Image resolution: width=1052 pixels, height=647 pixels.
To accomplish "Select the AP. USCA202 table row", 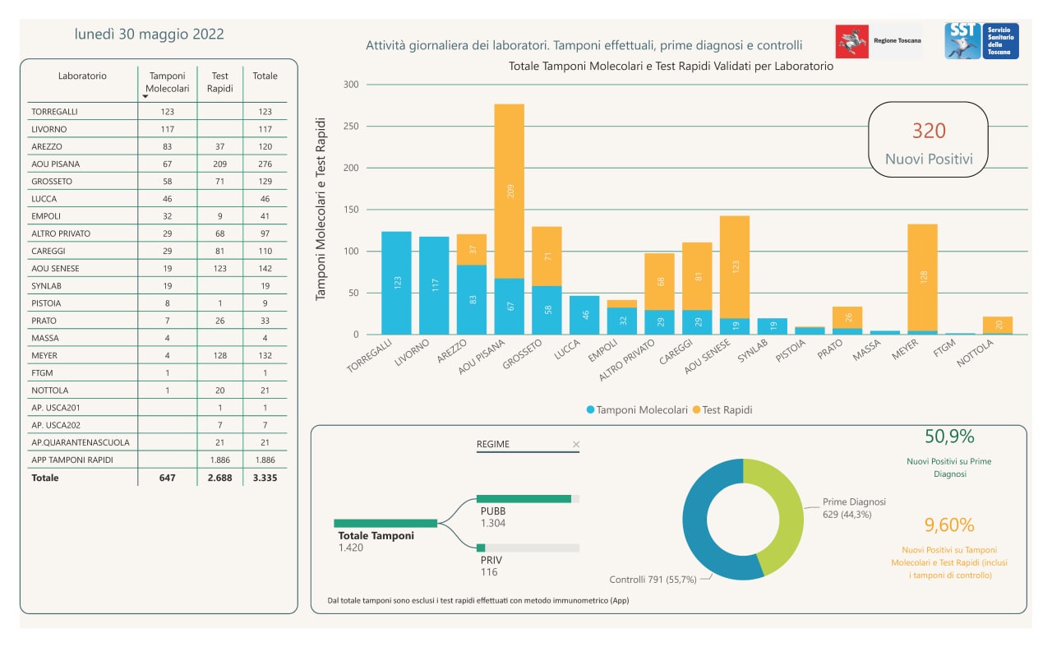I will tap(158, 425).
